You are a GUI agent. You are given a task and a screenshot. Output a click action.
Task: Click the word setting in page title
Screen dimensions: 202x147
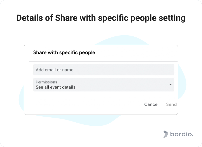(x=172, y=18)
